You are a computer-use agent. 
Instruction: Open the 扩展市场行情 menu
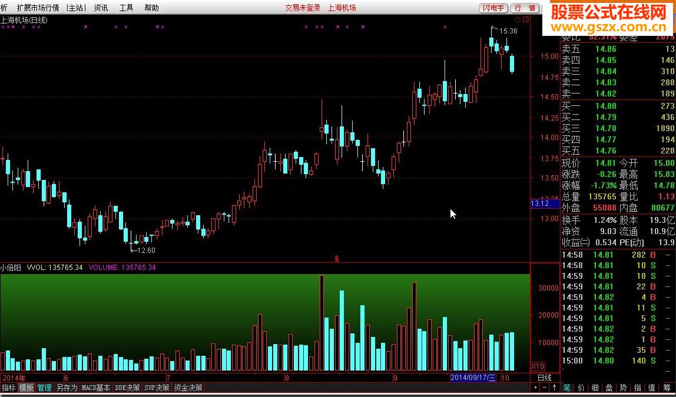(38, 8)
